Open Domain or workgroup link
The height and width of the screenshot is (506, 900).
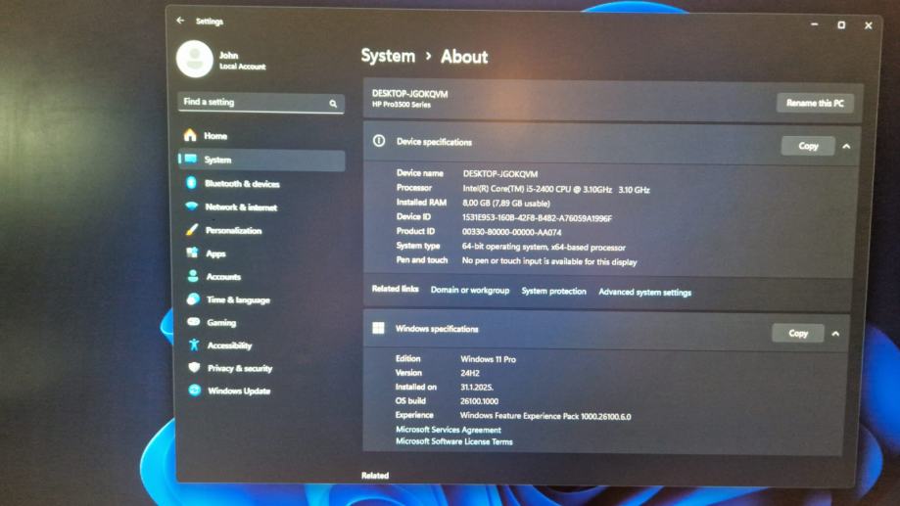(x=469, y=290)
